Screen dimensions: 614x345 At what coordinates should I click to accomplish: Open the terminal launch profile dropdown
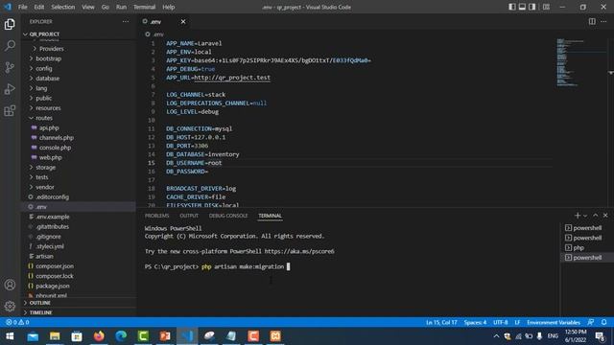[585, 216]
